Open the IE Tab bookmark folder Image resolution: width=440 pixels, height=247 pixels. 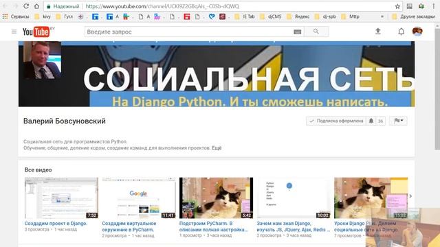(245, 16)
